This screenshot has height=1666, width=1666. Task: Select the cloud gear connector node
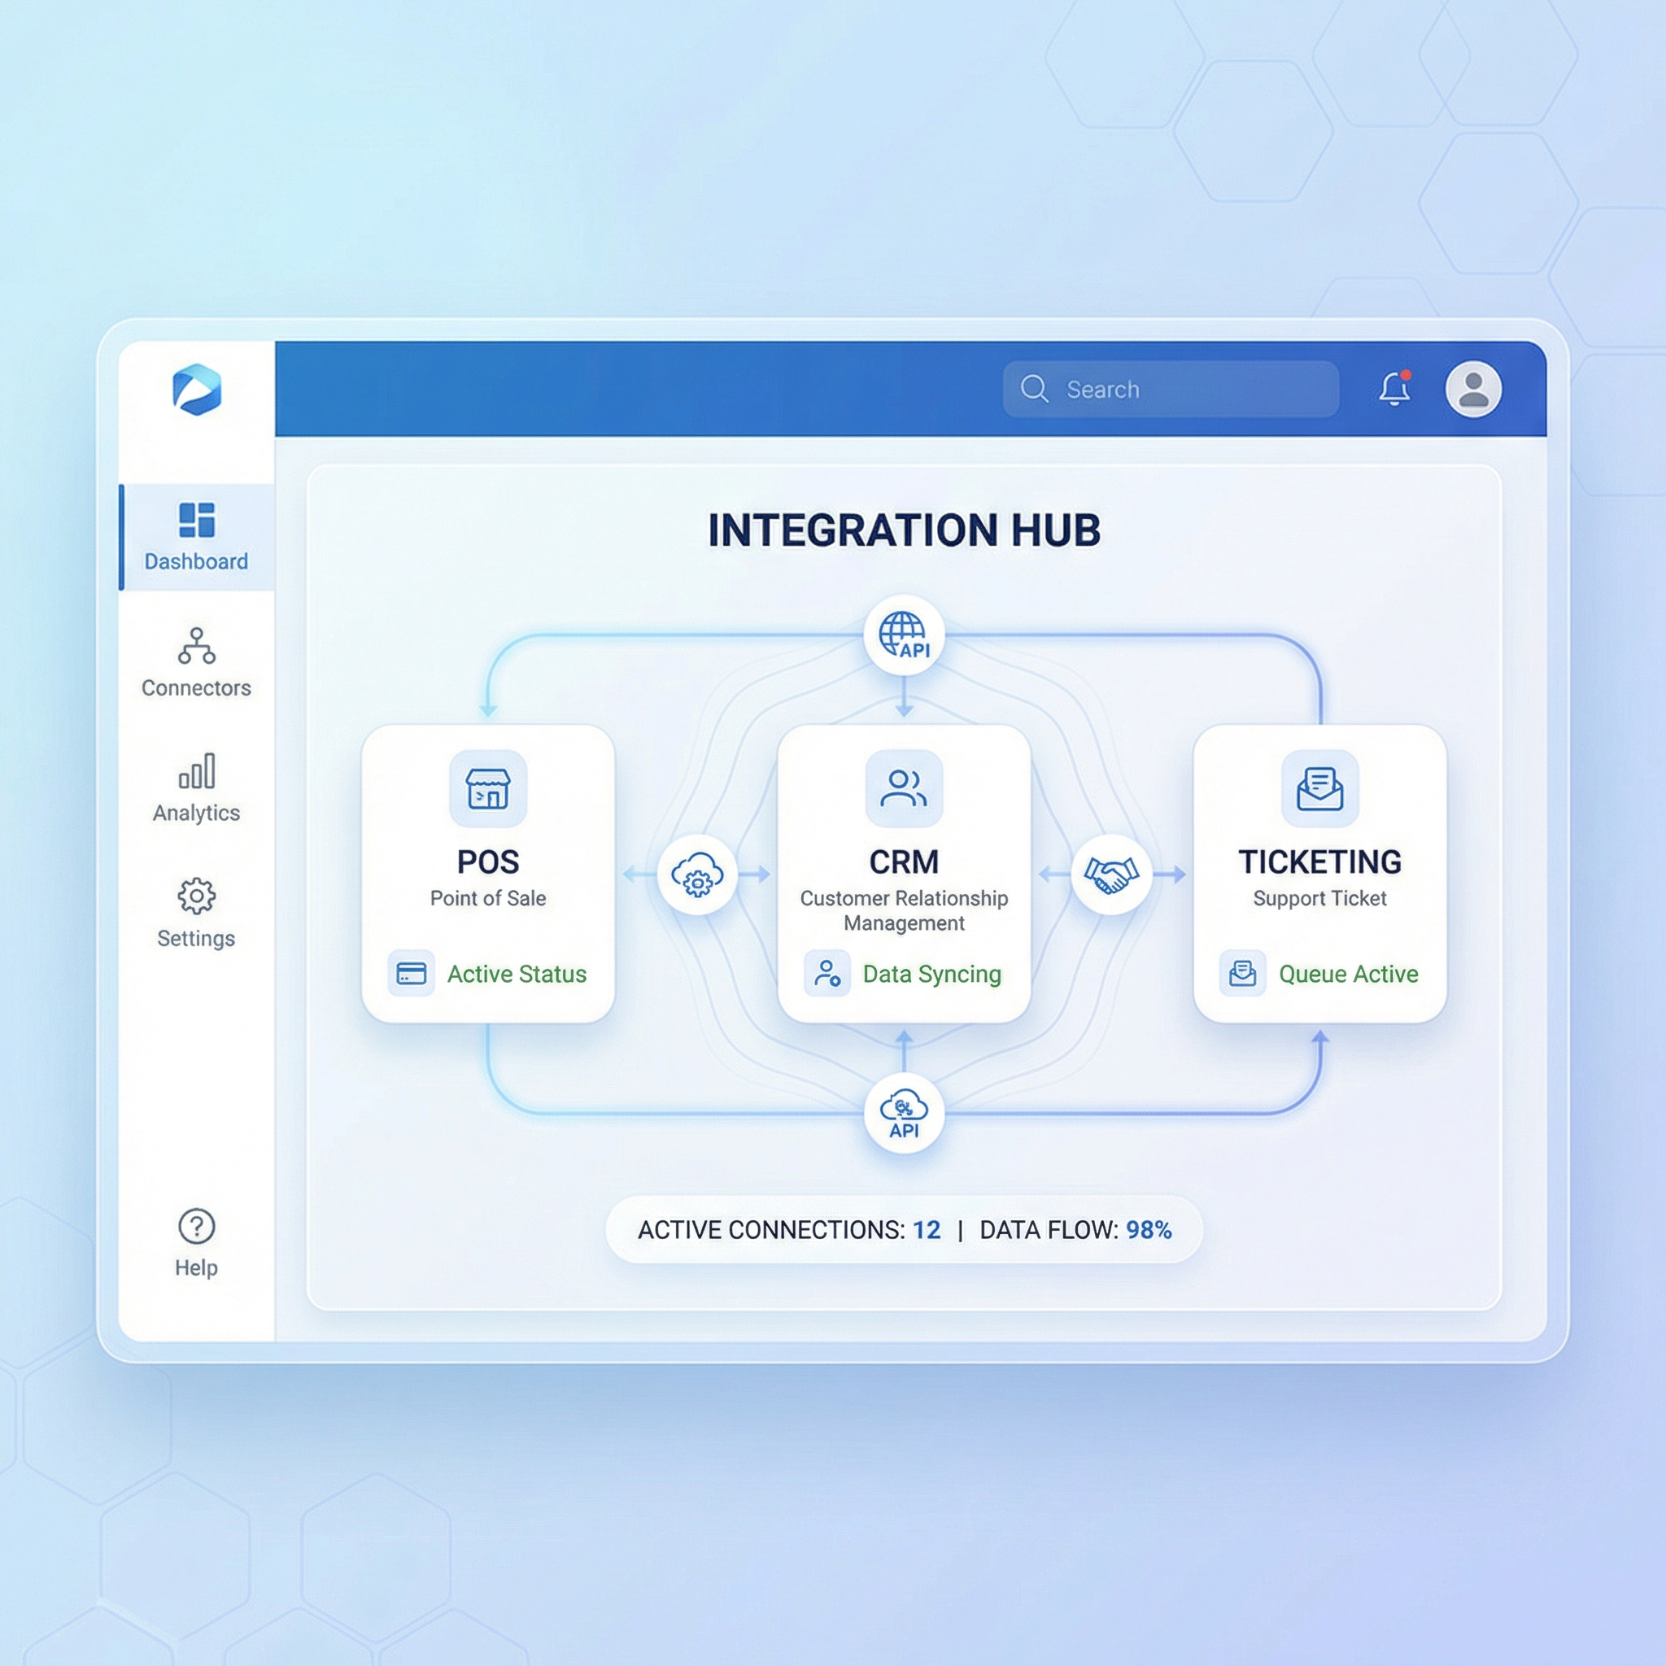(x=697, y=874)
